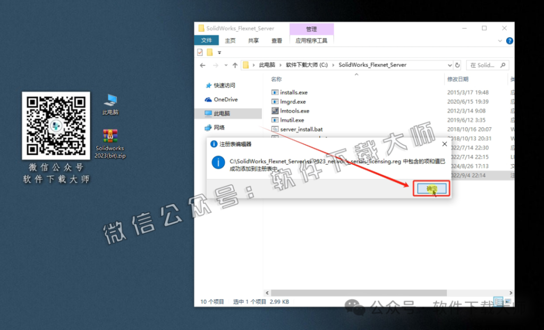The image size is (544, 330).
Task: Click the Back arrow in Explorer
Action: pos(202,65)
